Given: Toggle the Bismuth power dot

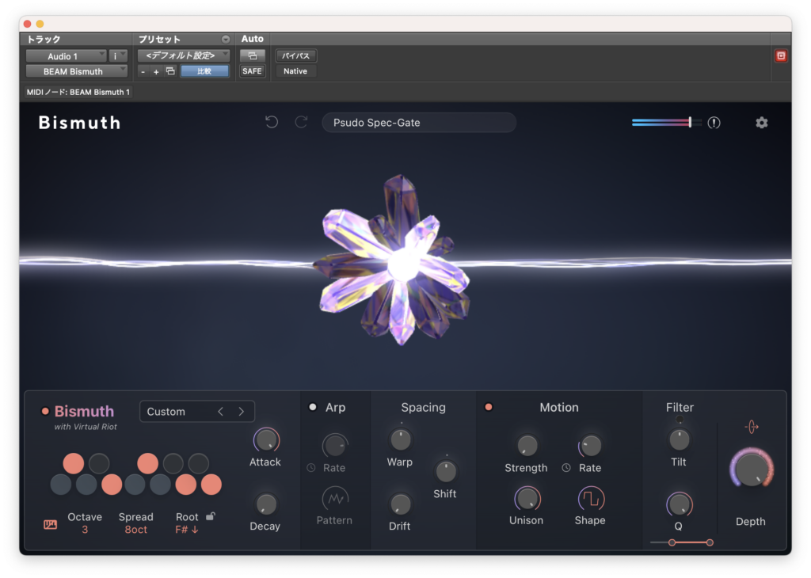Looking at the screenshot, I should point(45,411).
